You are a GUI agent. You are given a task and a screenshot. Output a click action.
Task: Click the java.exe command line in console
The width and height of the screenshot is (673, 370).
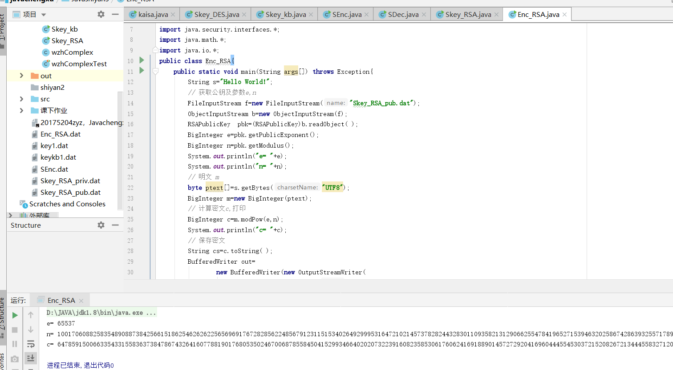tap(101, 313)
